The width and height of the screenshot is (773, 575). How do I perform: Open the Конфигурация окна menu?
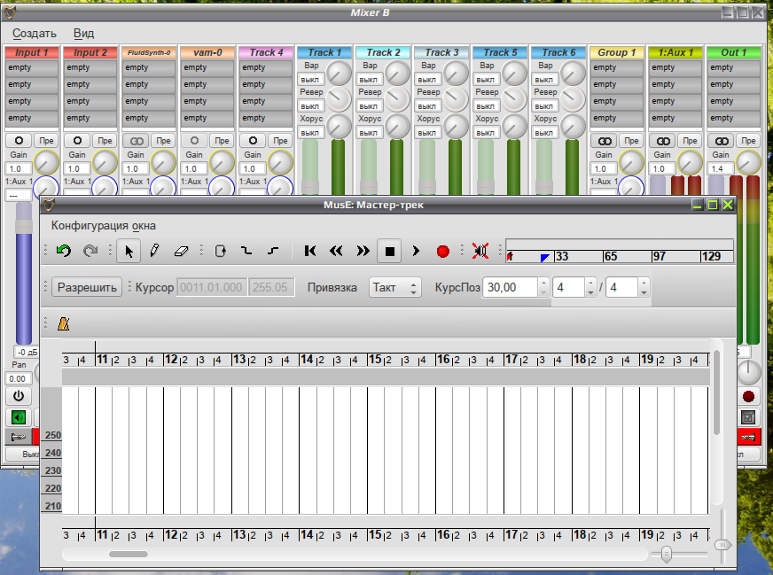(x=104, y=226)
